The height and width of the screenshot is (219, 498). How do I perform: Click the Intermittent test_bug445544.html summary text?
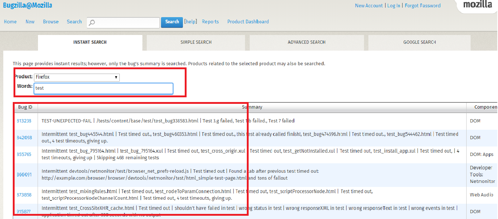click(250, 137)
